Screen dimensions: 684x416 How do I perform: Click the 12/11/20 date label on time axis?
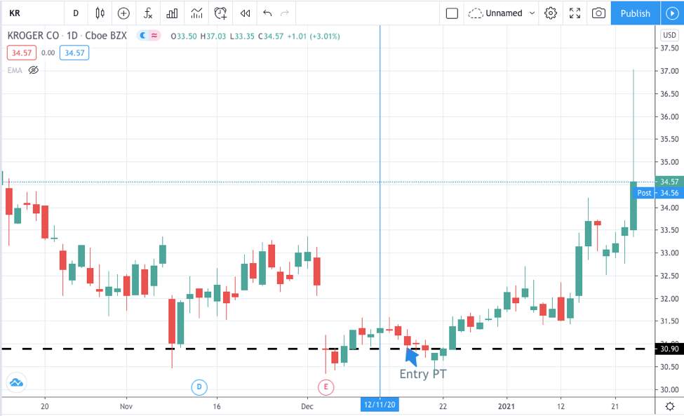380,405
